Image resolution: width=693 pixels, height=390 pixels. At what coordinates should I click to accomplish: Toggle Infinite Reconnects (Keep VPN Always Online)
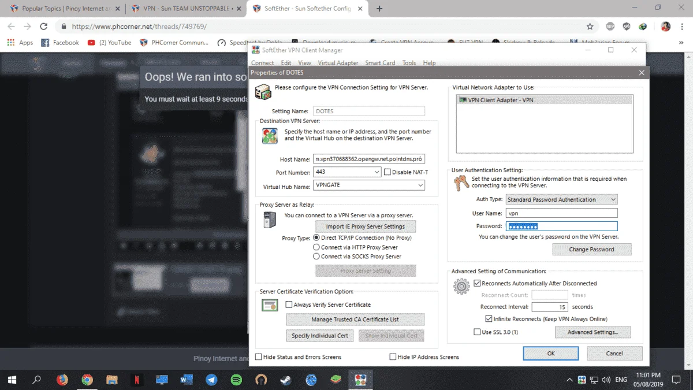click(489, 319)
